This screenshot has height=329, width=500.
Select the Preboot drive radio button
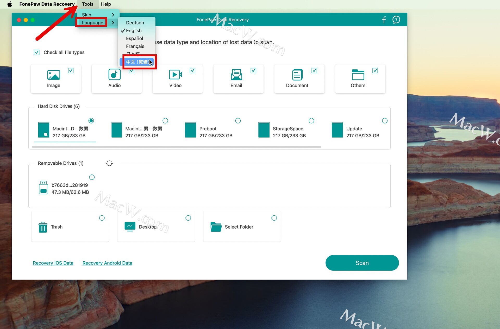tap(238, 121)
